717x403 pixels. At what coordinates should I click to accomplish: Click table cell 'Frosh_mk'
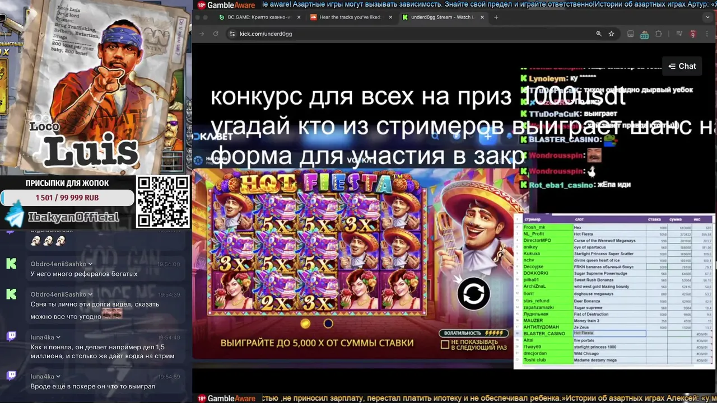(547, 227)
